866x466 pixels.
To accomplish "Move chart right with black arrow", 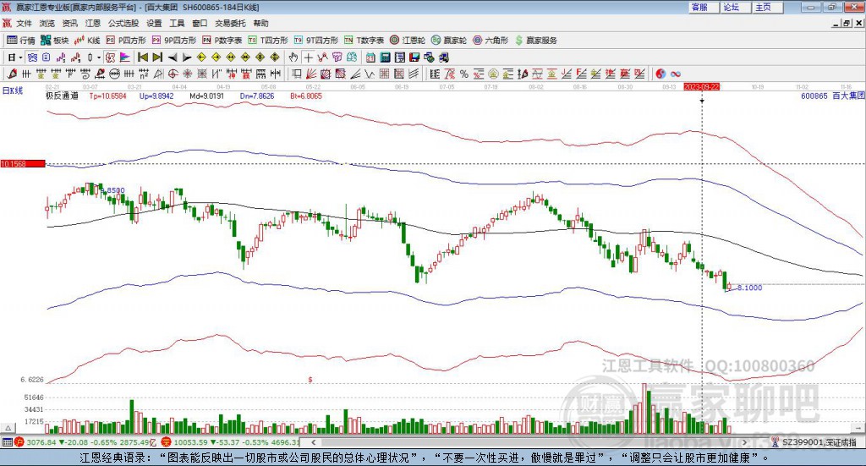I will pyautogui.click(x=187, y=58).
